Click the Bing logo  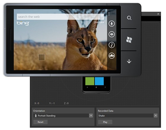(23, 23)
